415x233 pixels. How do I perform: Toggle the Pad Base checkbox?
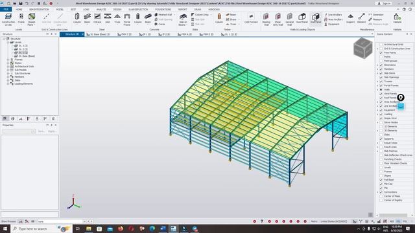(x=381, y=180)
